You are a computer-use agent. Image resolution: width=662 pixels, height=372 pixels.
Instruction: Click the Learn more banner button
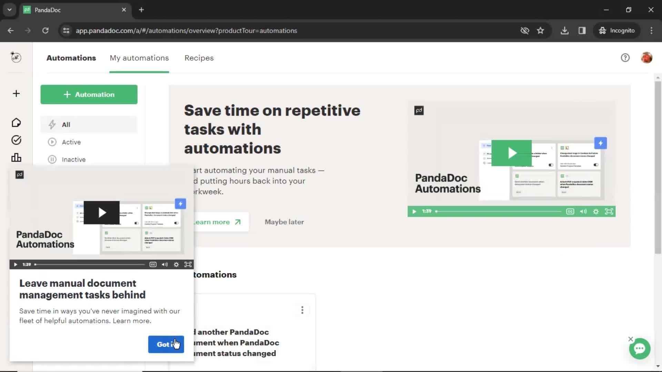221,222
